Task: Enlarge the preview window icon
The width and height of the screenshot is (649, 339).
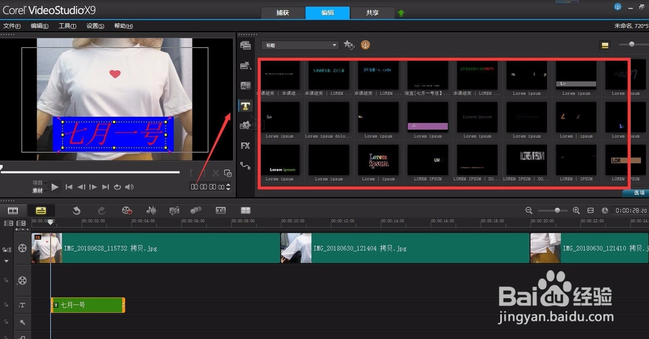Action: (228, 173)
